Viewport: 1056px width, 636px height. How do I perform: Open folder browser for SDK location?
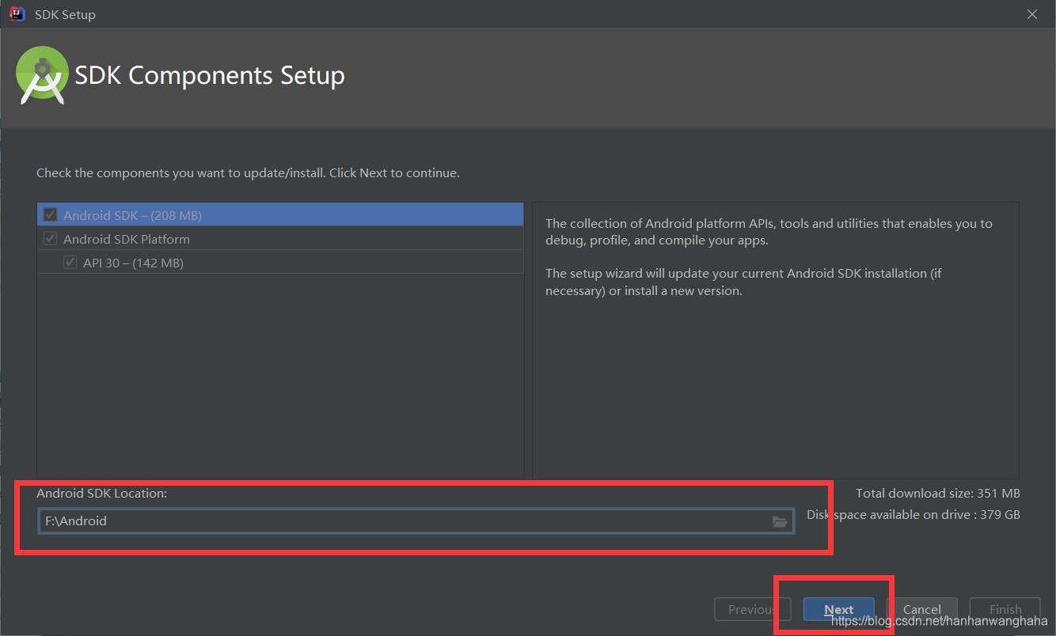point(781,521)
